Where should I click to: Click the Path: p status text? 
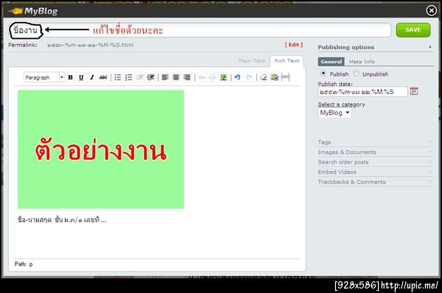coord(24,264)
